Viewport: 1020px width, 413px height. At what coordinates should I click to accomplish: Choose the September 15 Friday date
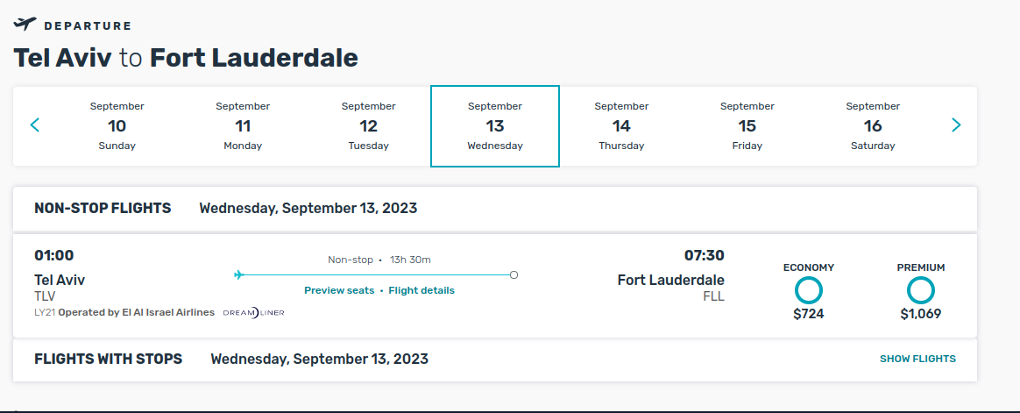[x=747, y=125]
